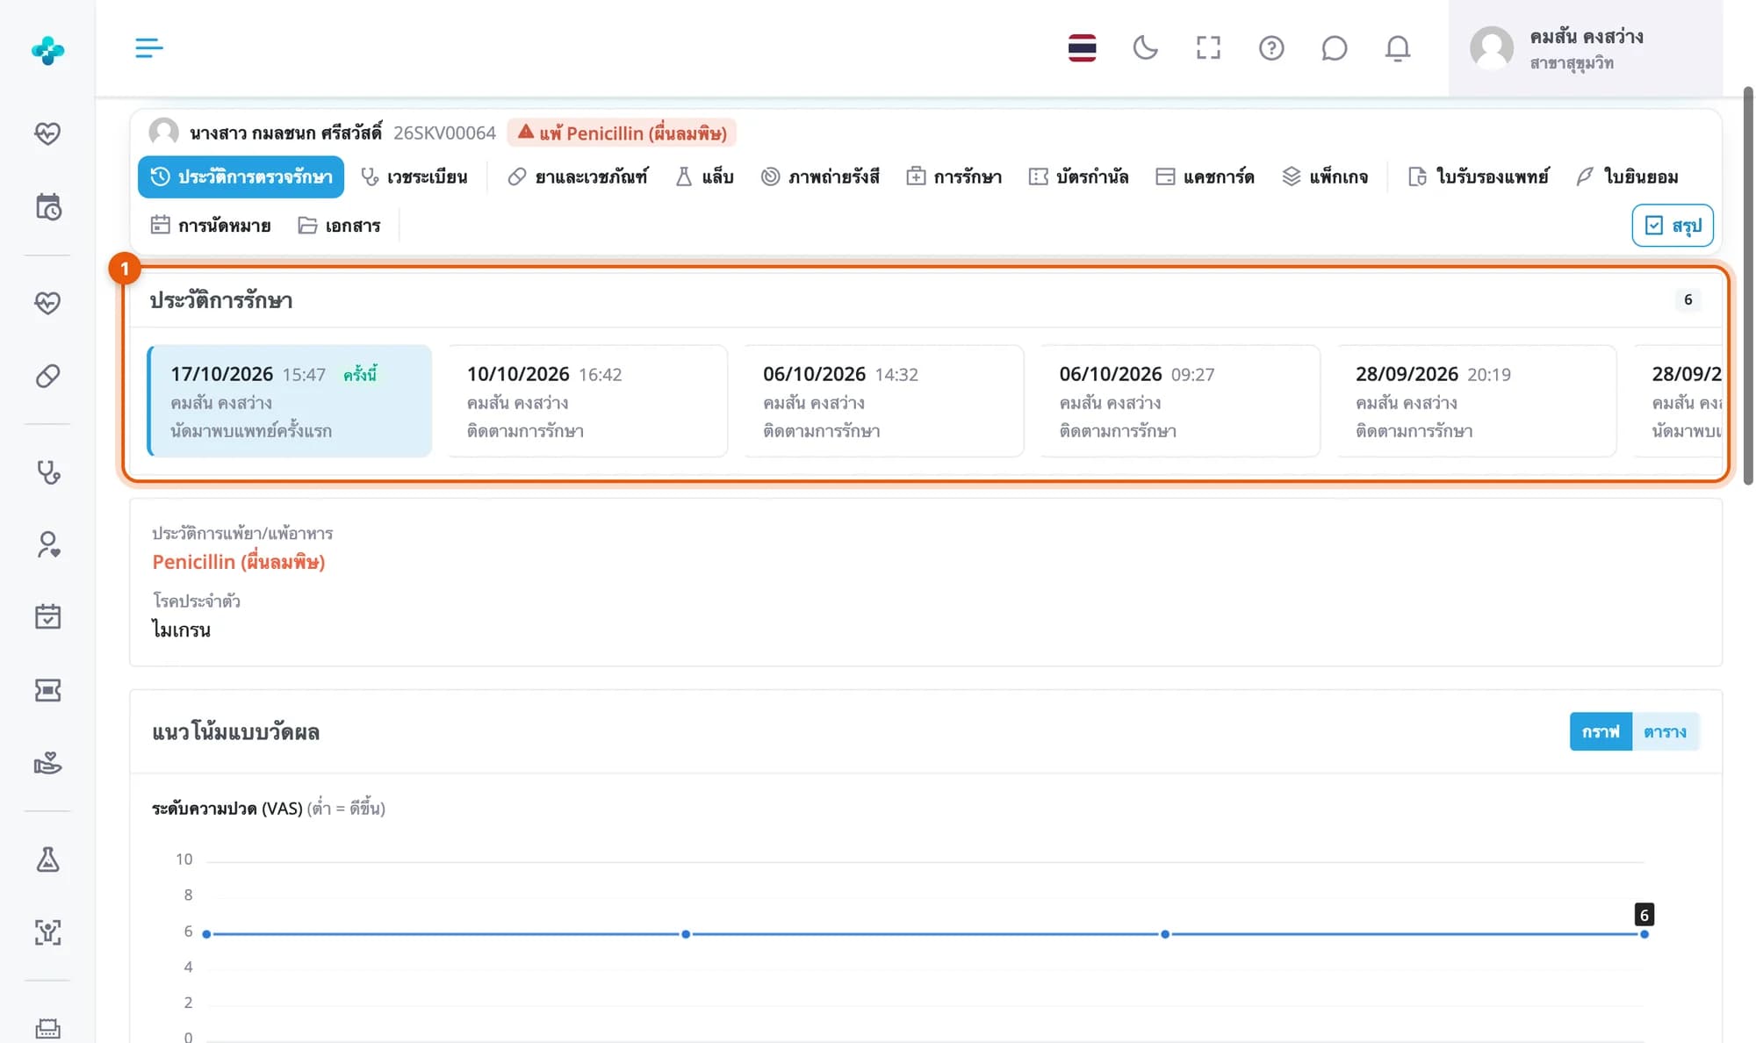
Task: Open the แพ็กเกจ tab
Action: [1325, 176]
